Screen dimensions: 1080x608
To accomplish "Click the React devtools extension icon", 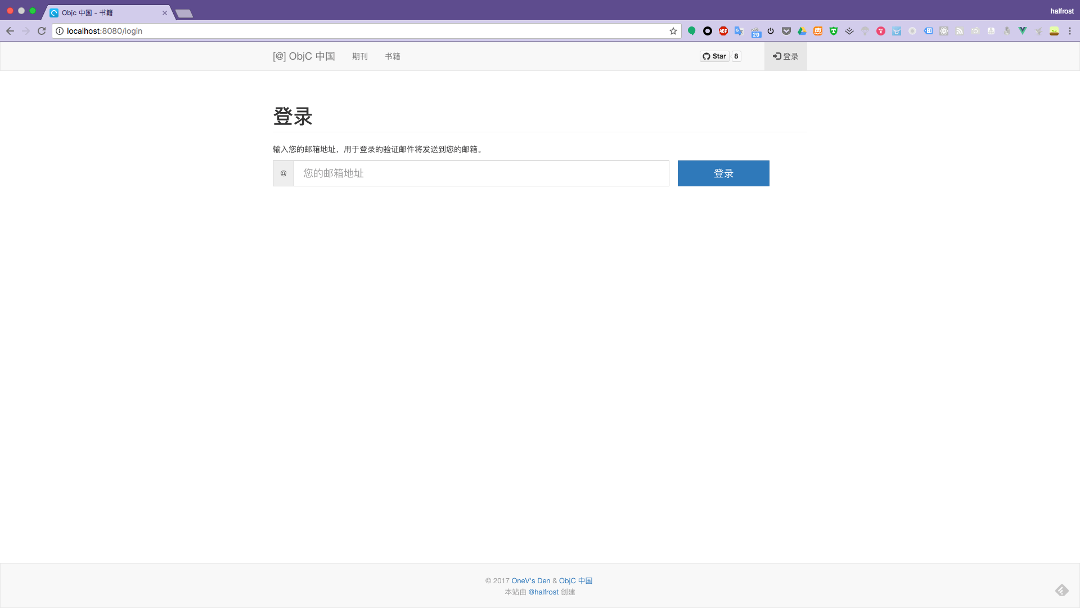I will tap(944, 31).
